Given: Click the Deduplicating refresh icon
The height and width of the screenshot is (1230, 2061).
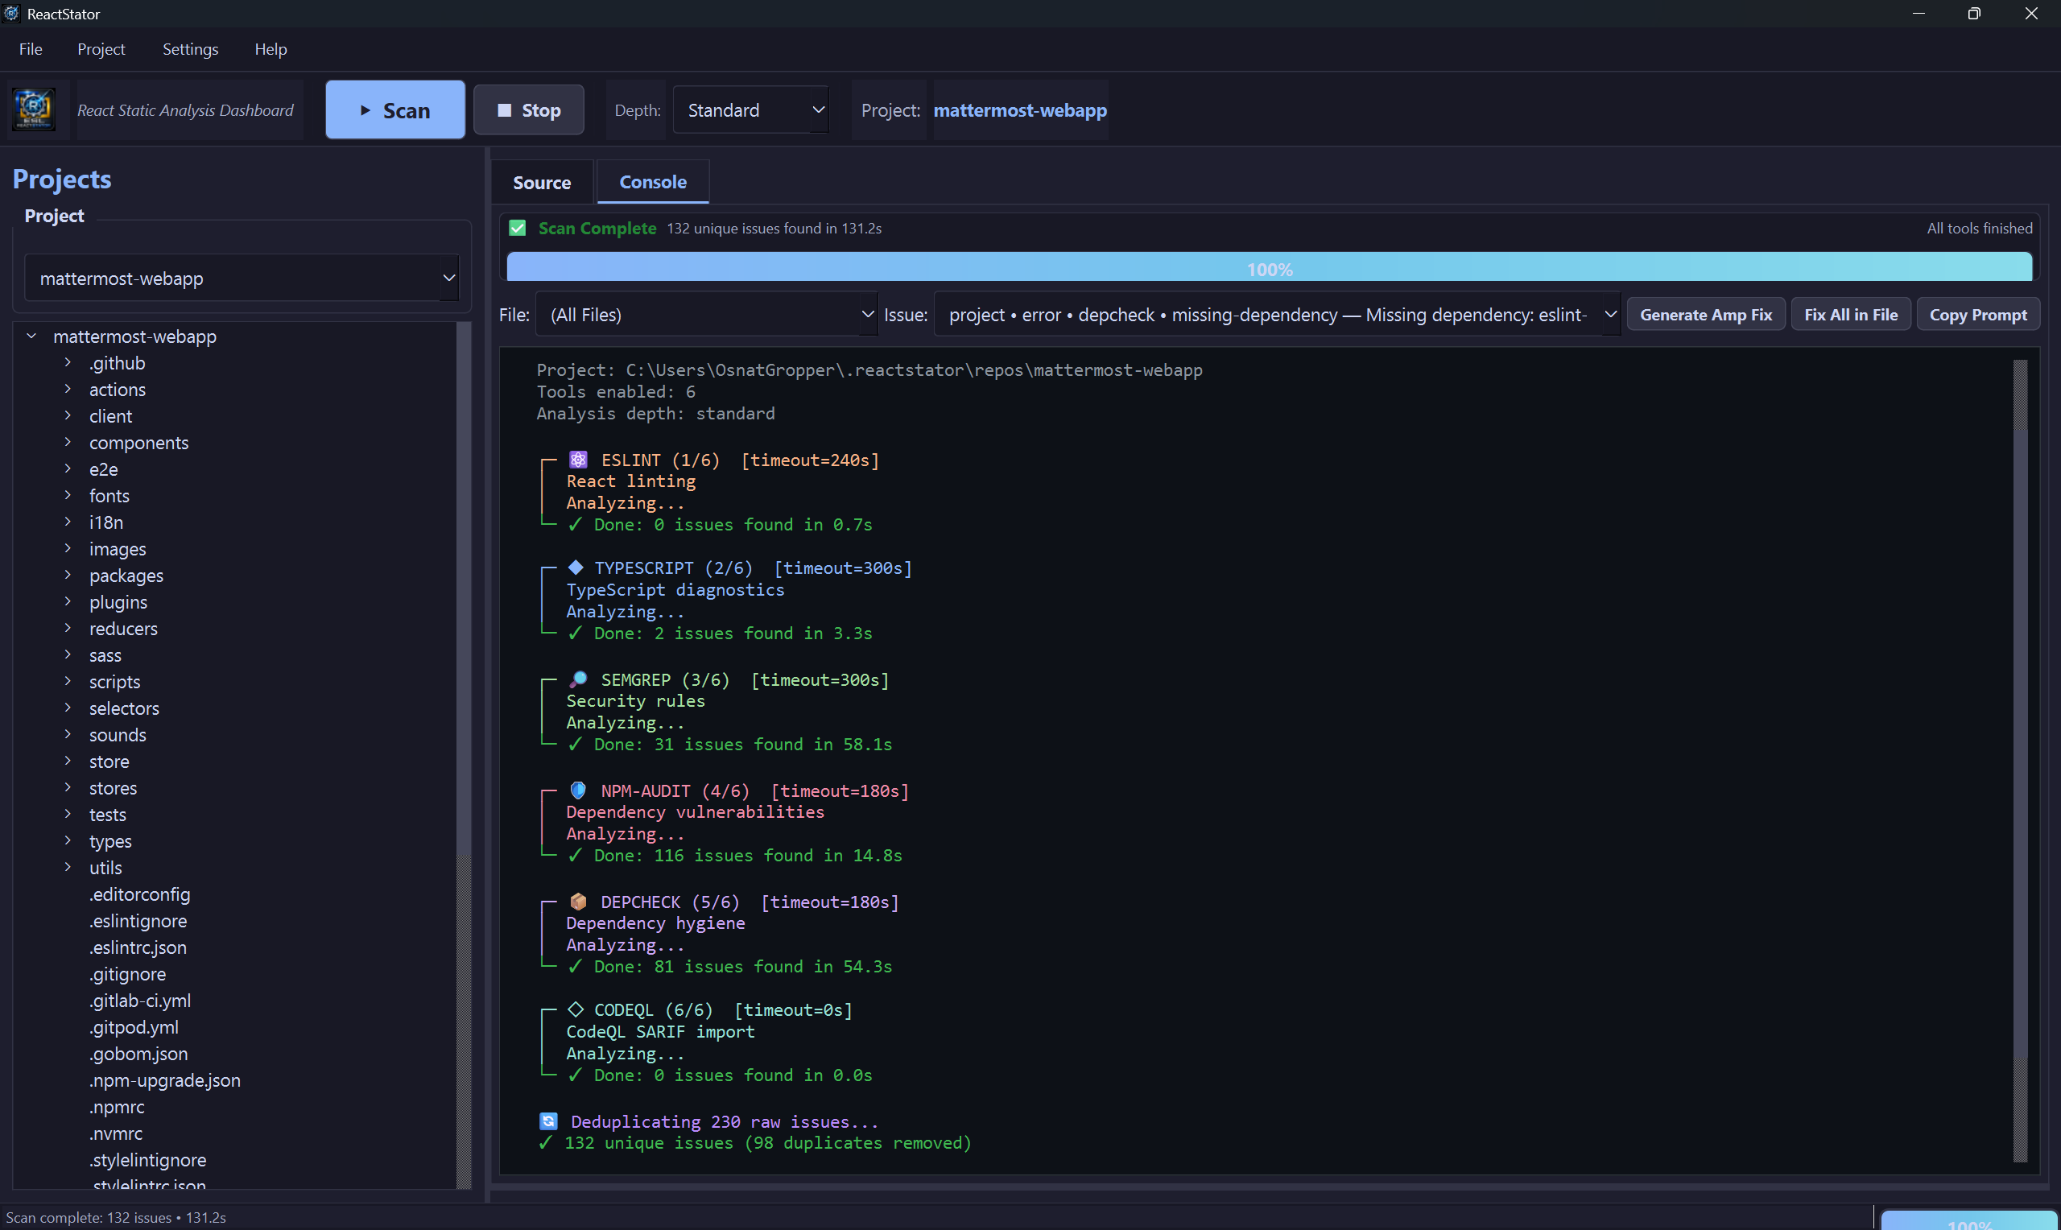Looking at the screenshot, I should coord(547,1121).
